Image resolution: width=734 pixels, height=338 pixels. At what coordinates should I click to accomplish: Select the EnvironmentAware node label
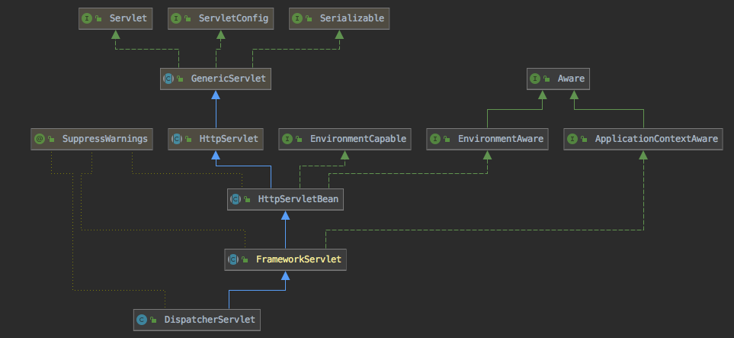[500, 139]
